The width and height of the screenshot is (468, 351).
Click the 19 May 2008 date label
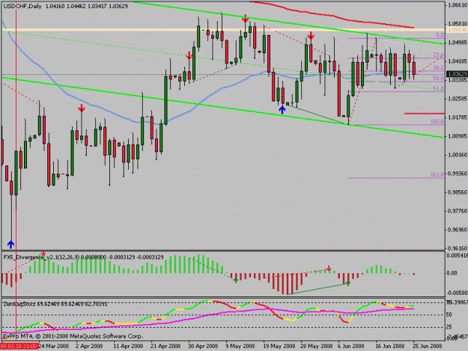(279, 346)
